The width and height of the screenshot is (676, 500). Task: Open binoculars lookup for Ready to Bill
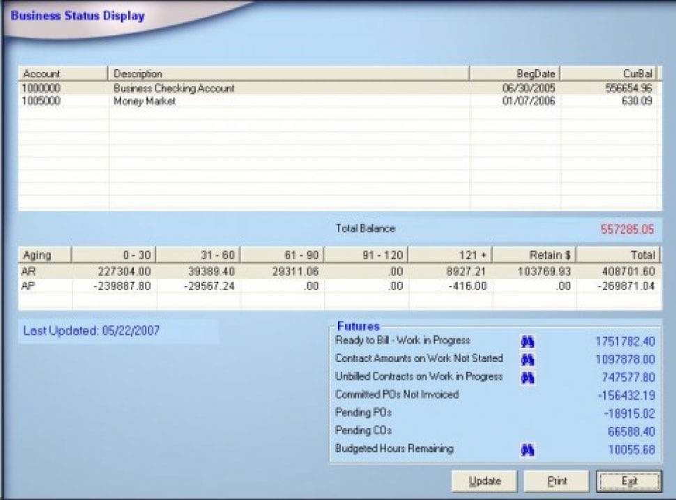[x=528, y=342]
